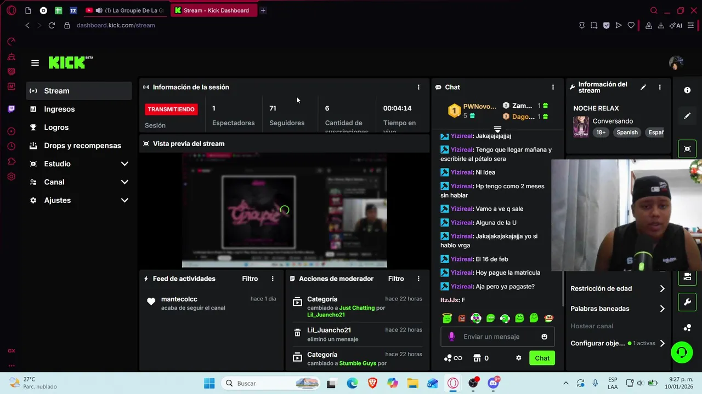Image resolution: width=702 pixels, height=394 pixels.
Task: Open Twitch in Opera sidebar
Action: click(x=11, y=109)
